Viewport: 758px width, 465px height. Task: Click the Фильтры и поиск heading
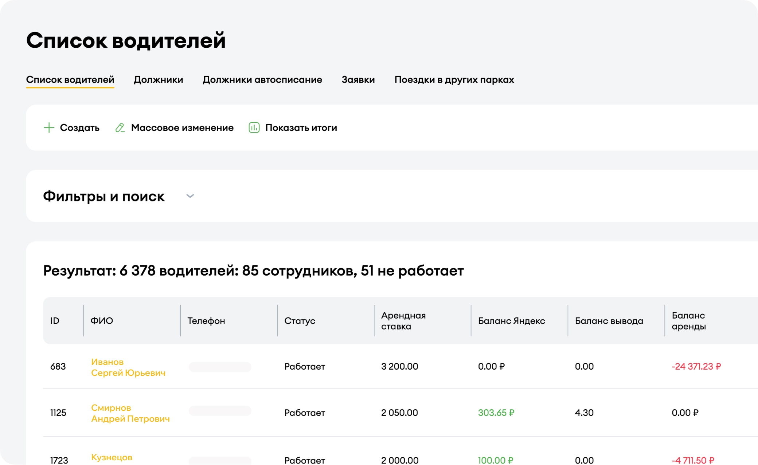coord(104,196)
